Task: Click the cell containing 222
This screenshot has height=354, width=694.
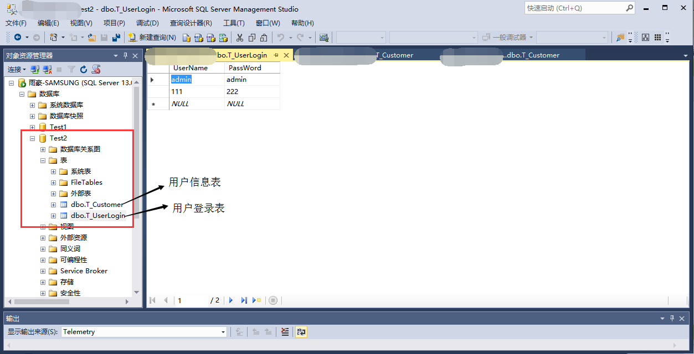Action: [x=252, y=92]
